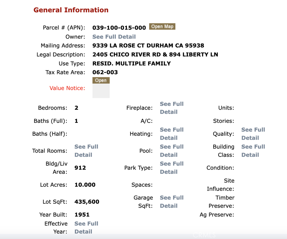Click the Lot SqFt value 435,600
The height and width of the screenshot is (239, 287).
pos(87,202)
